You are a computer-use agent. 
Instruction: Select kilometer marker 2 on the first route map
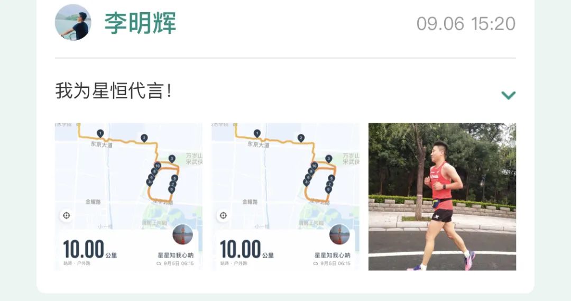pos(144,138)
